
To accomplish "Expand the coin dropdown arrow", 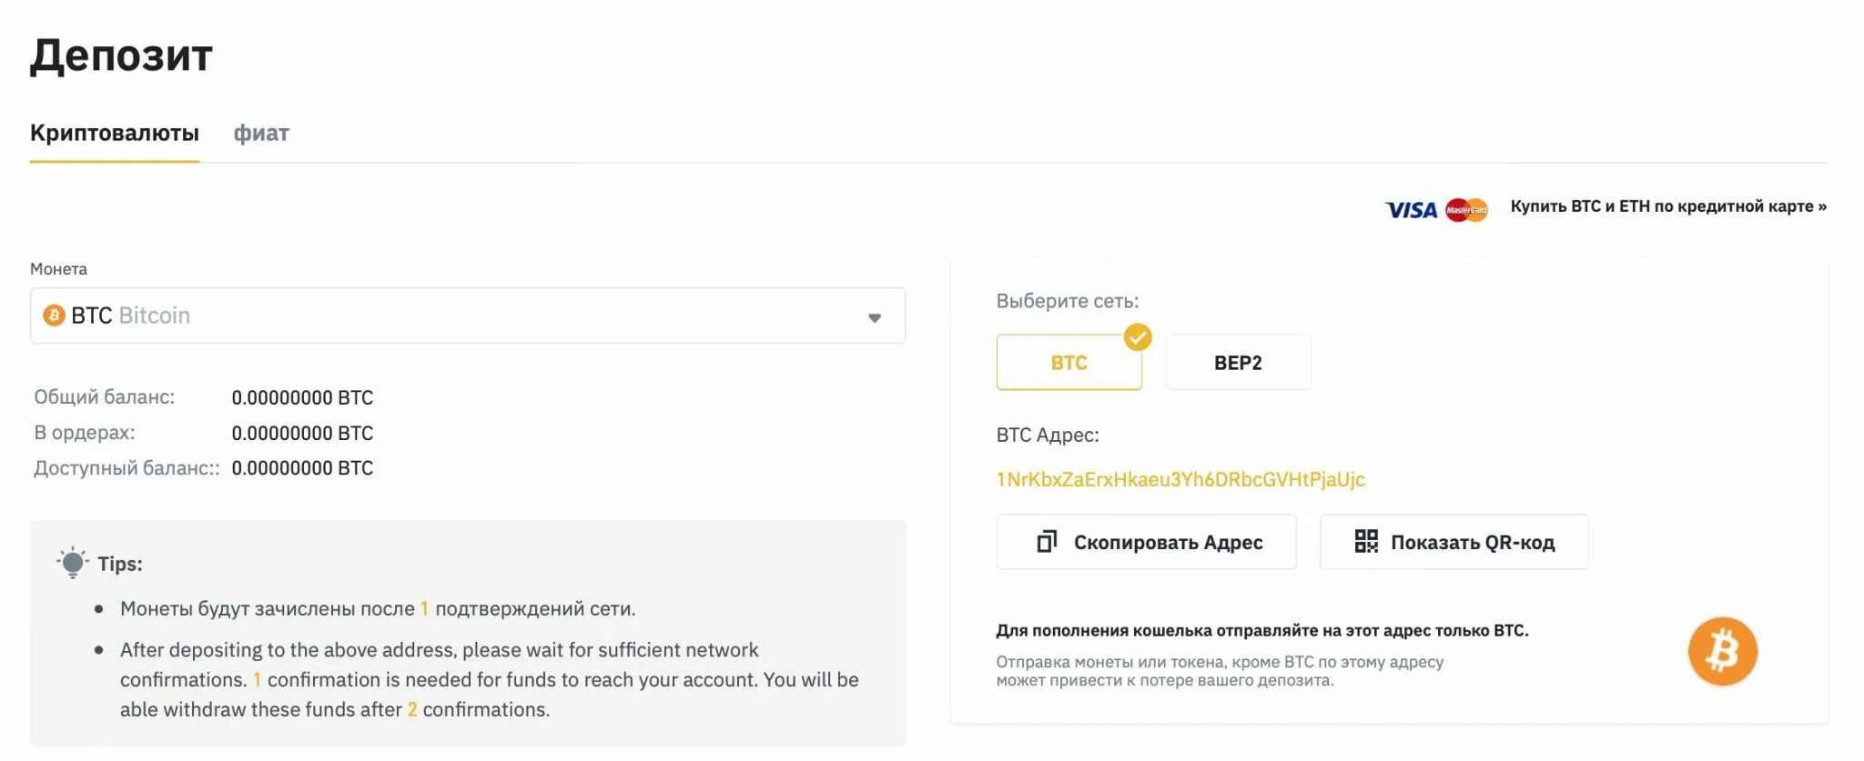I will click(875, 317).
